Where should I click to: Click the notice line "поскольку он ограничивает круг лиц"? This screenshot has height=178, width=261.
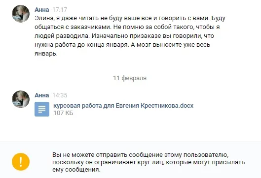149,162
